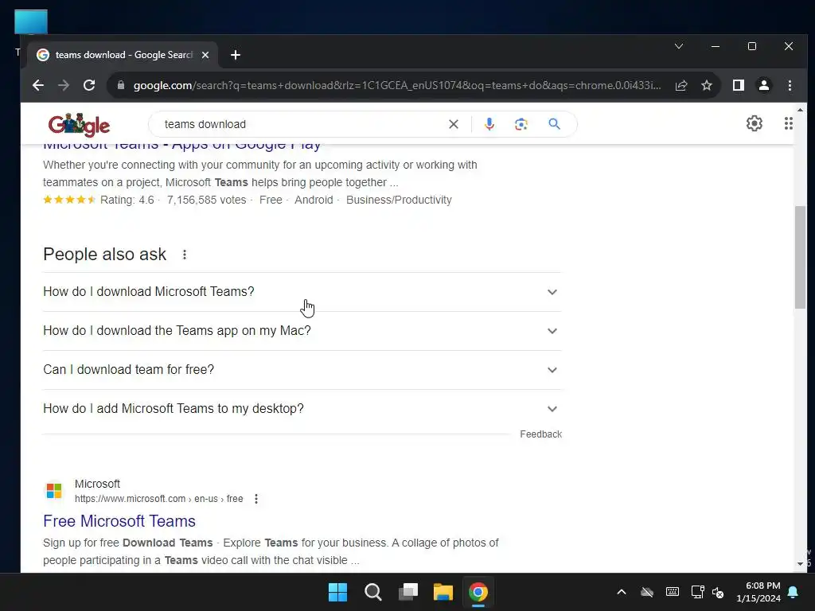
Task: Share this page via address bar icon
Action: click(681, 85)
